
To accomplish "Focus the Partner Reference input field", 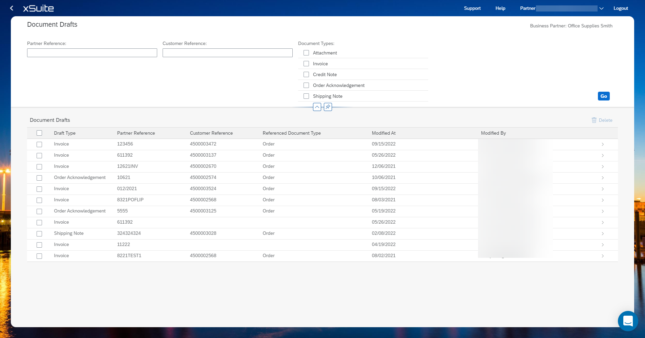I will pyautogui.click(x=92, y=53).
